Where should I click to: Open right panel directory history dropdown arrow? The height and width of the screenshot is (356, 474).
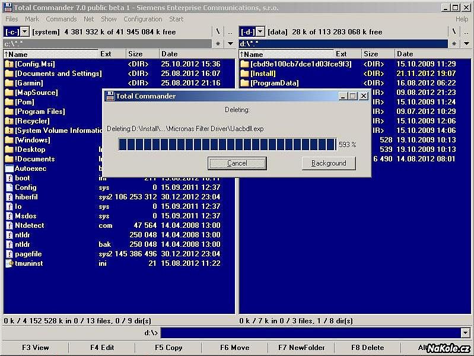tap(466, 44)
